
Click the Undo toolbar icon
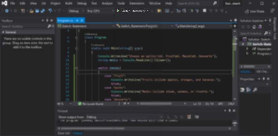pos(50,11)
